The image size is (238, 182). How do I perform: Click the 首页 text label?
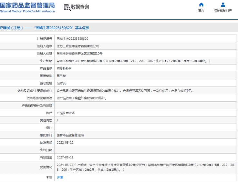pyautogui.click(x=201, y=10)
